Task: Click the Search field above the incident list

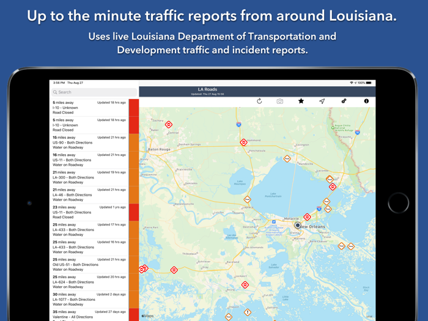Action: pos(94,92)
